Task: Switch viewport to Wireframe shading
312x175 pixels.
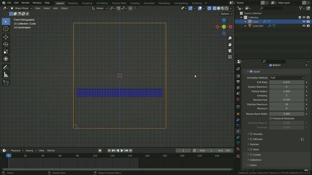Action: click(214, 8)
